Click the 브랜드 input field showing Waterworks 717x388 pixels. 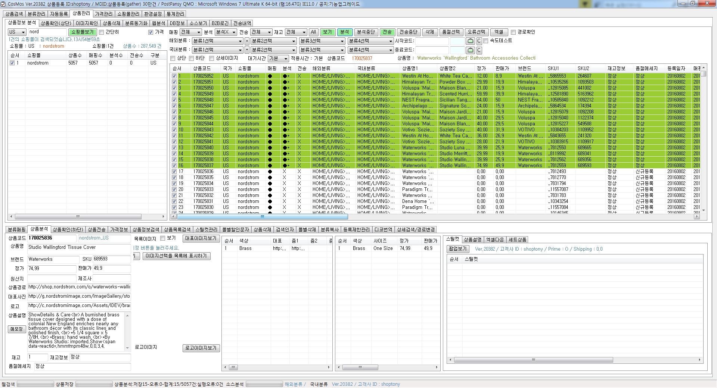coord(53,259)
